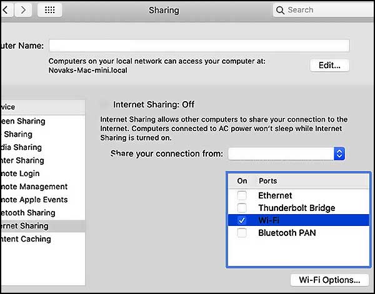Click the Service column header
375x294 pixels.
[42, 107]
